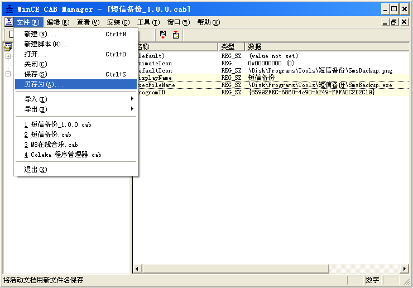
Task: Choose 新建脚本 (N)... menu item
Action: point(76,44)
